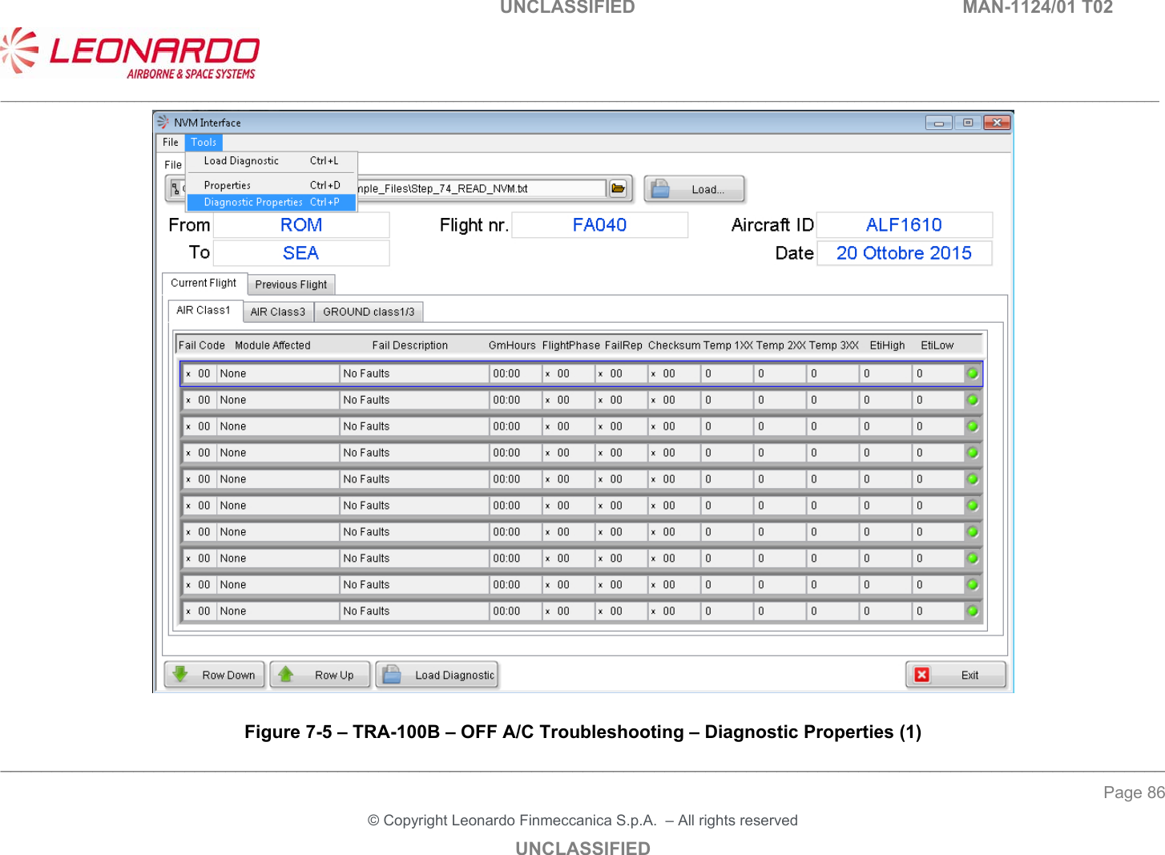Click the Aircraft ID field showing ALF1610

[x=905, y=225]
